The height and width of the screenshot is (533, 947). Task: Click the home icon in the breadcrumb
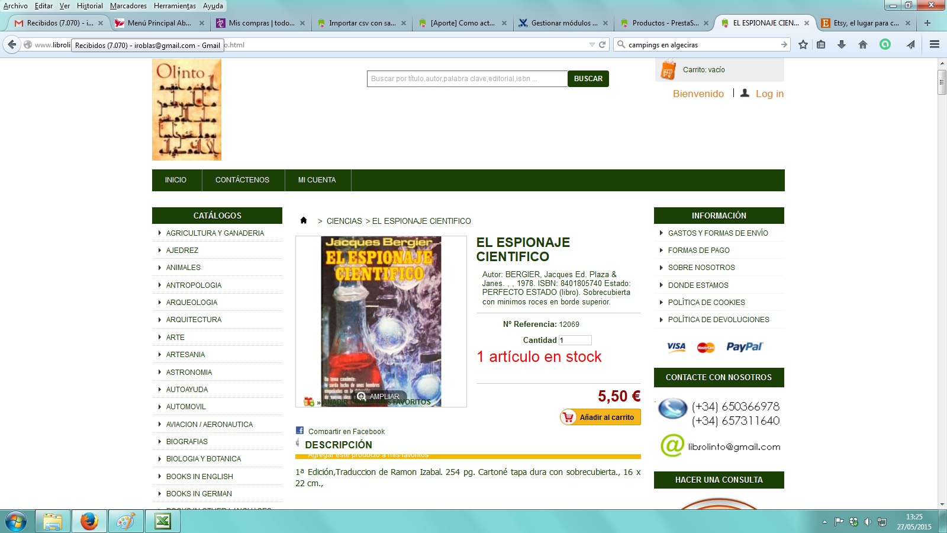click(x=304, y=220)
